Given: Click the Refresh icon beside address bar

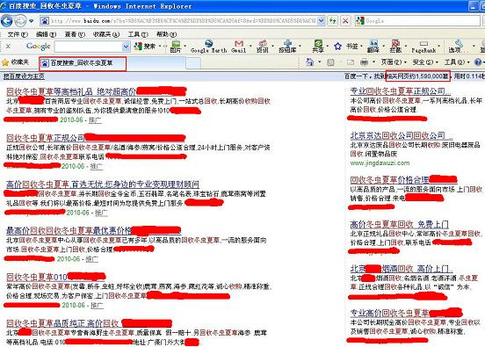Looking at the screenshot, I should [x=333, y=21].
